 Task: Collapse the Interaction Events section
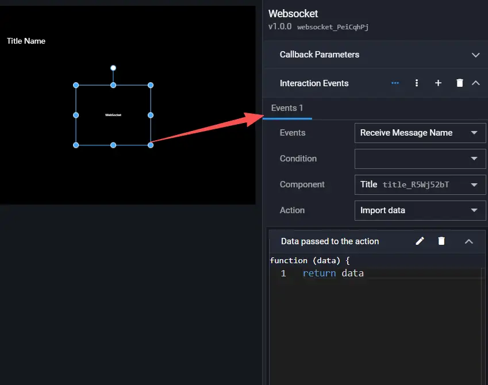click(475, 83)
